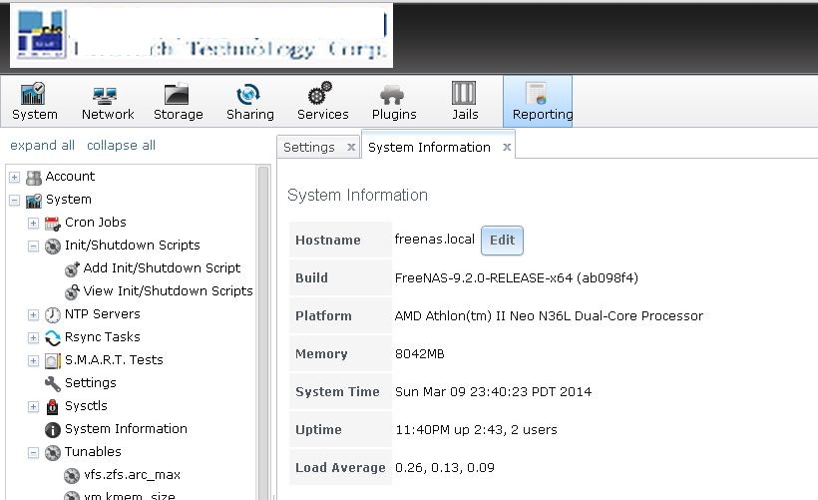The image size is (818, 500).
Task: Click the S.M.A.R.T. Tests disk icon
Action: 52,361
